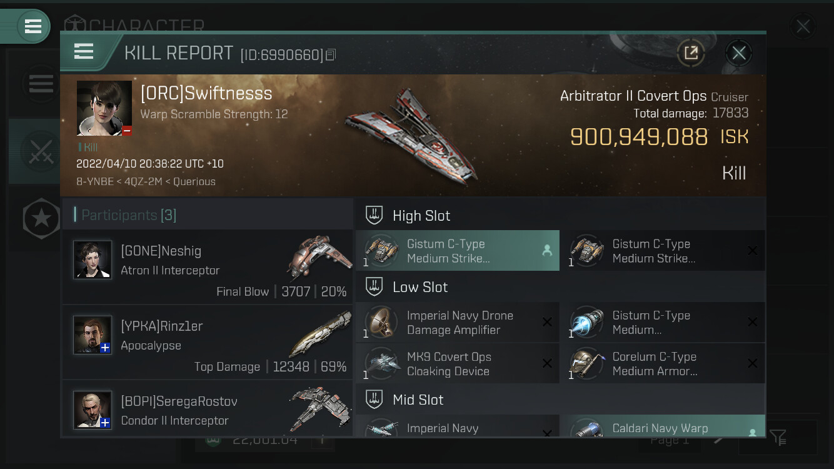Image resolution: width=834 pixels, height=469 pixels.
Task: Open the kill report hamburger menu
Action: pos(84,51)
